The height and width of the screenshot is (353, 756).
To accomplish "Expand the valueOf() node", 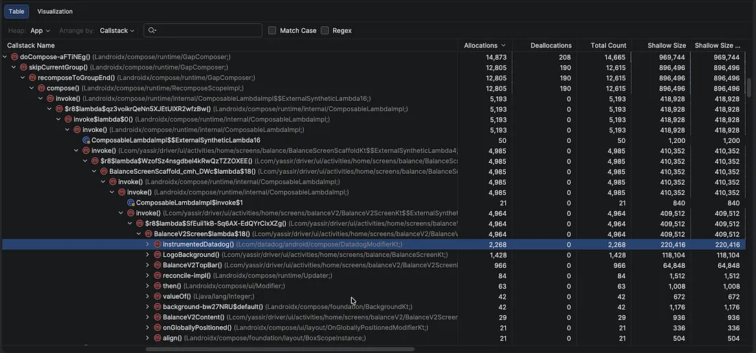I will point(148,297).
